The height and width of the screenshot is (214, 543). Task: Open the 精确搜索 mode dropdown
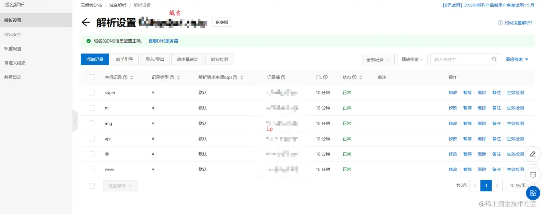coord(412,60)
